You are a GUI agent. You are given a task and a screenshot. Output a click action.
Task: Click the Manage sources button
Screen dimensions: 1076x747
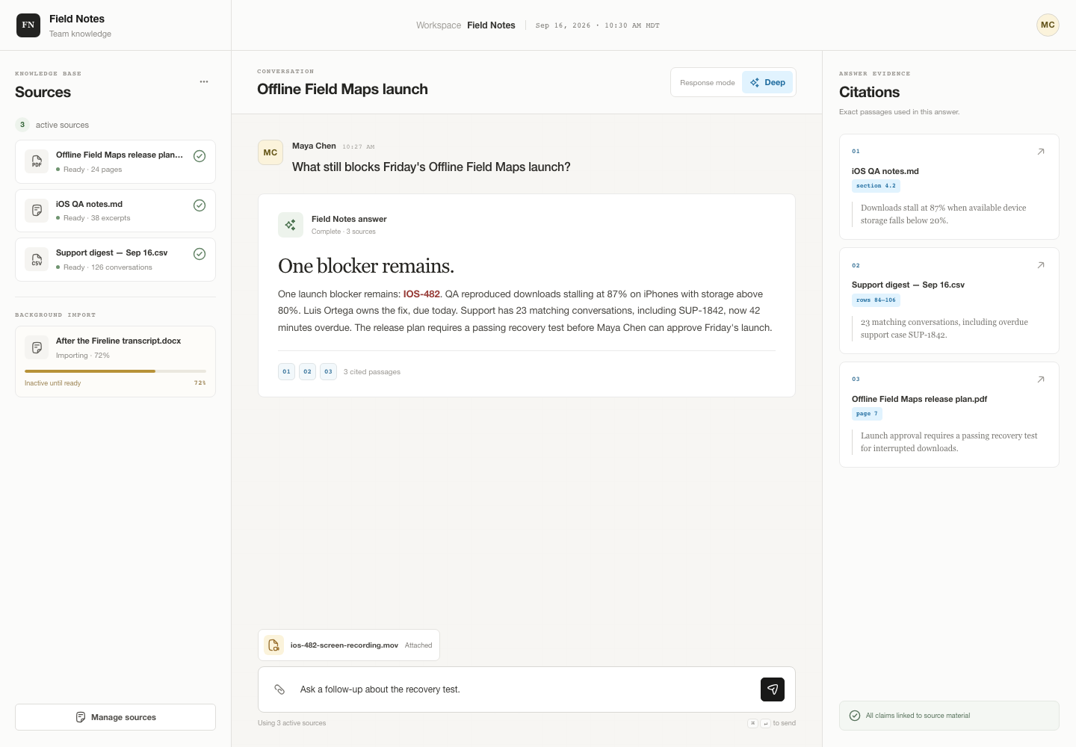tap(115, 717)
